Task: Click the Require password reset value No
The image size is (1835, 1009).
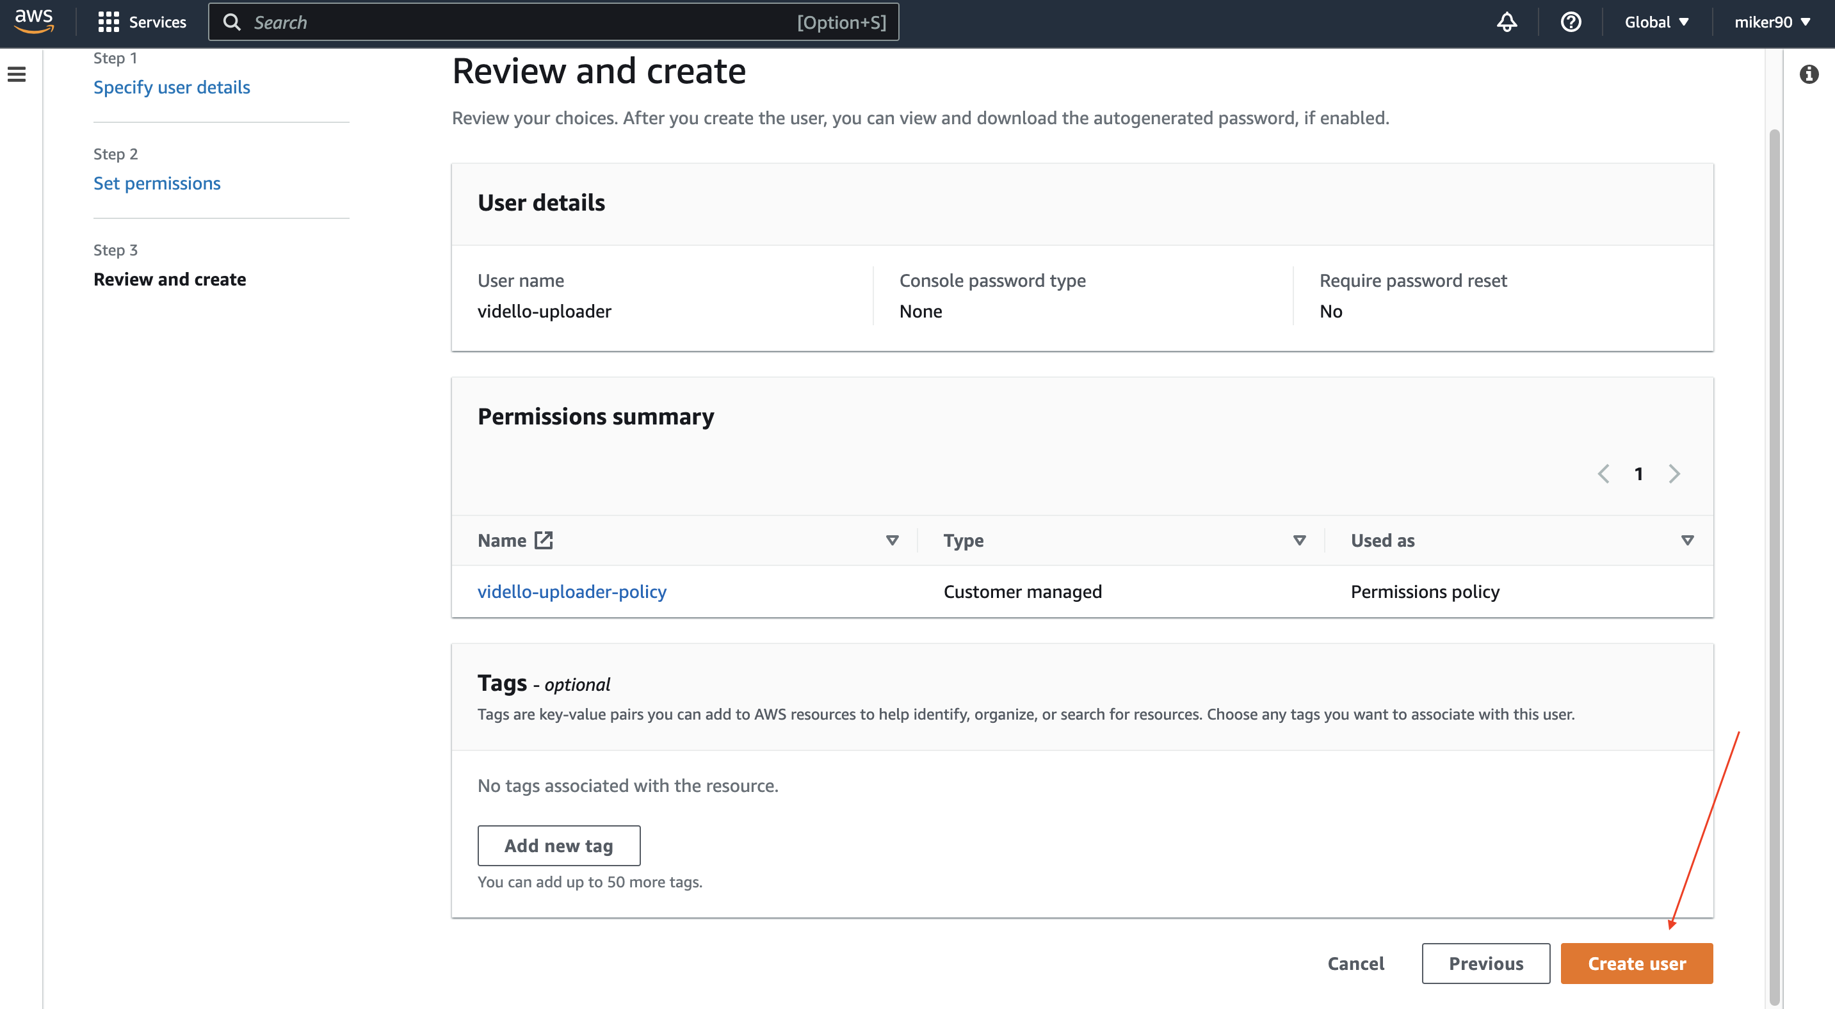Action: 1330,311
